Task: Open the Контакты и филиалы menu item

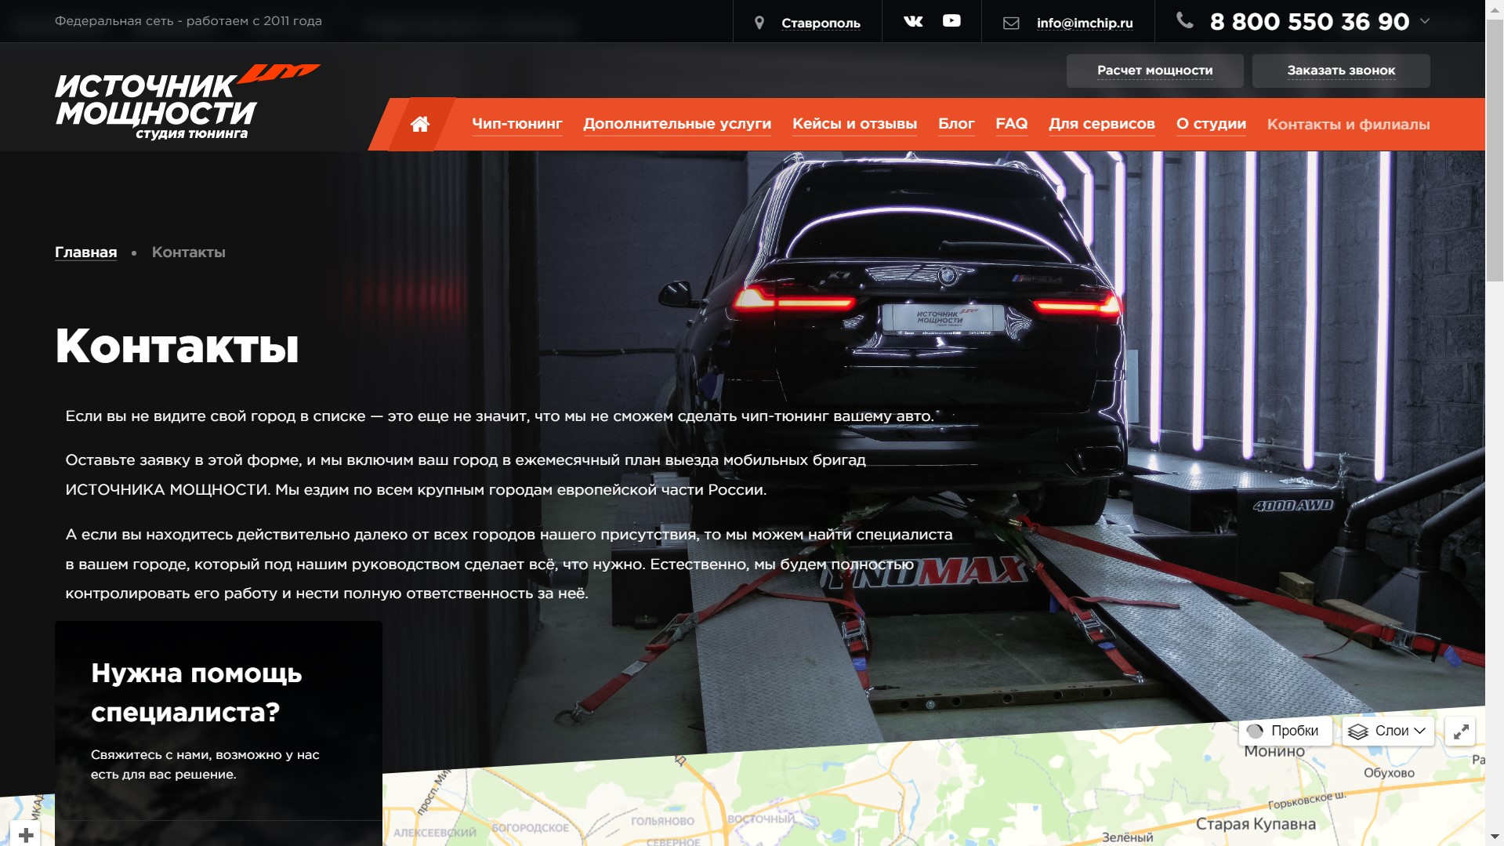Action: click(1348, 125)
